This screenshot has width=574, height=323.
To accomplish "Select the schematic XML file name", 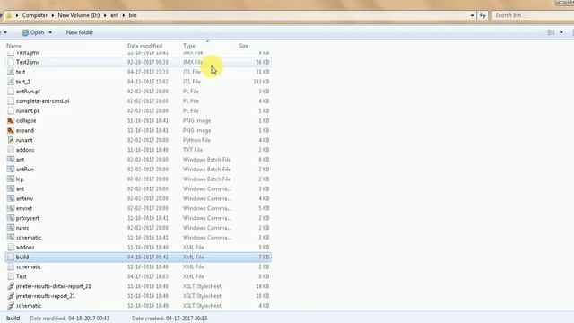I will click(29, 267).
